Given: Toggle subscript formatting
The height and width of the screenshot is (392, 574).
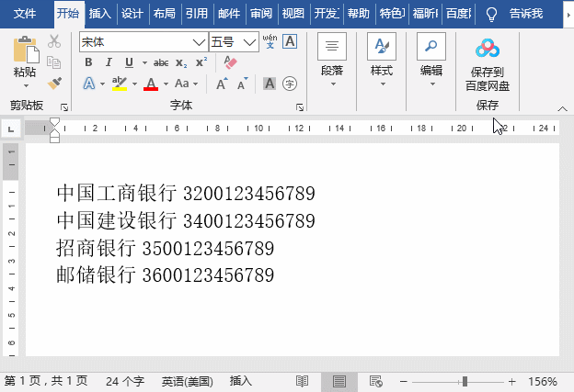Looking at the screenshot, I should pos(181,62).
